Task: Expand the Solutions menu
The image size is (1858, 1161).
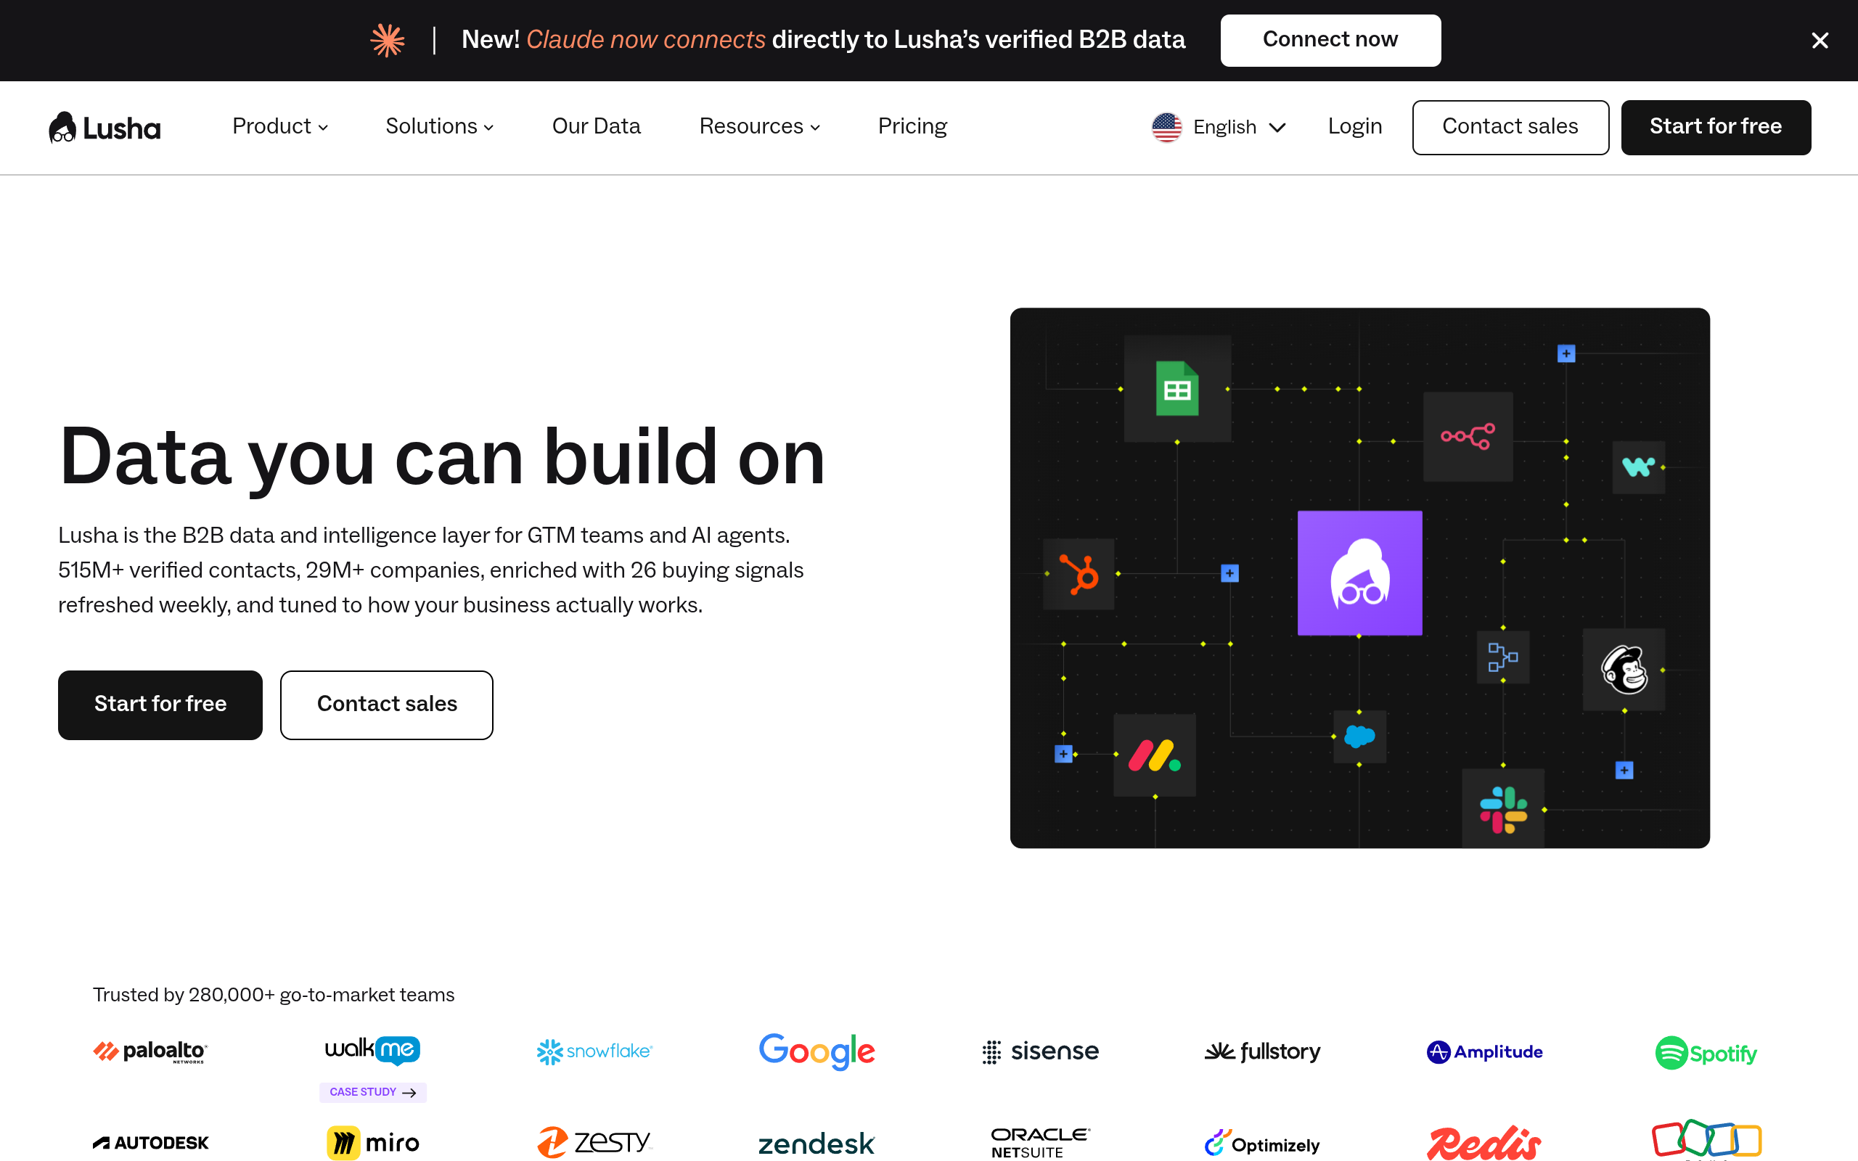Action: [x=439, y=126]
